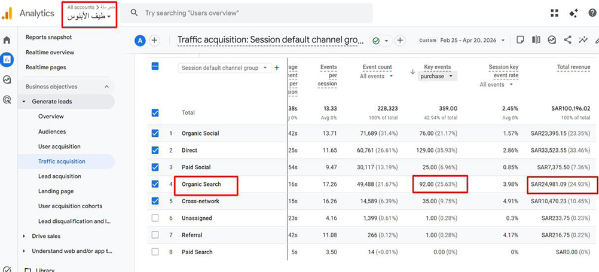Viewport: 599px width, 272px height.
Task: Click the Help question mark icon
Action: click(x=591, y=13)
